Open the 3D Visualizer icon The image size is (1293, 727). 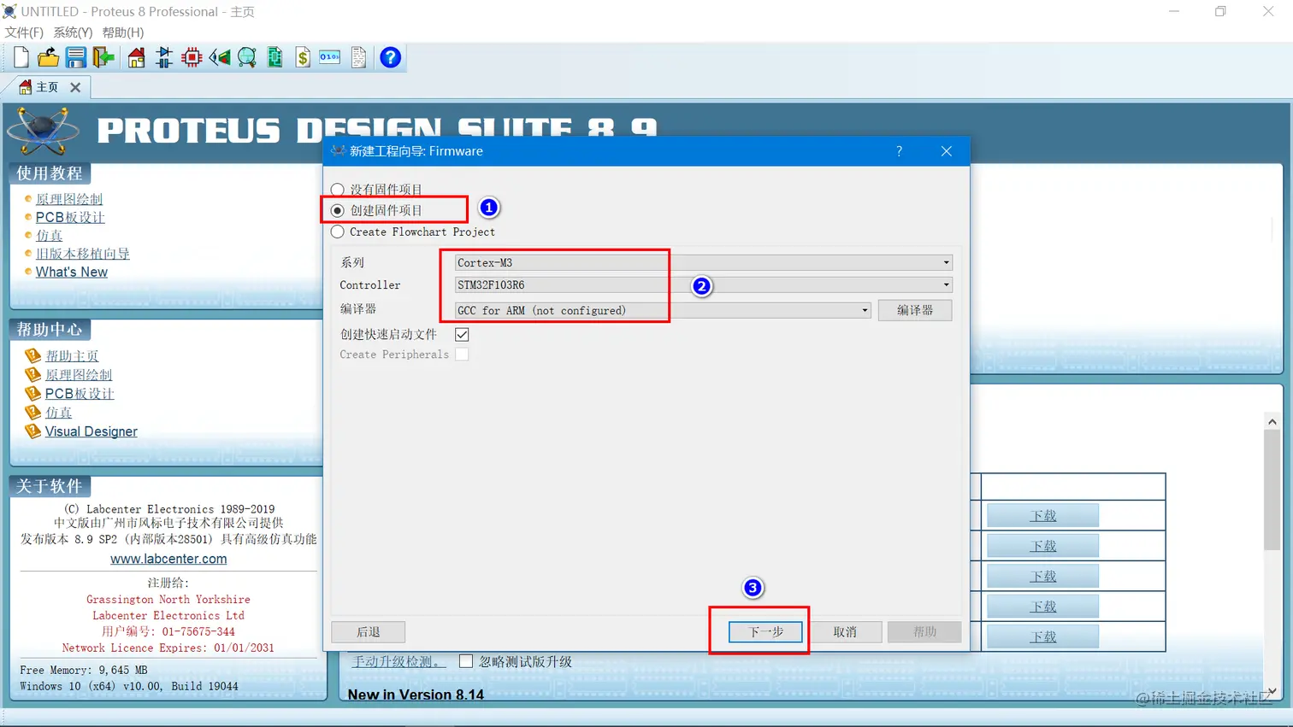pyautogui.click(x=220, y=57)
